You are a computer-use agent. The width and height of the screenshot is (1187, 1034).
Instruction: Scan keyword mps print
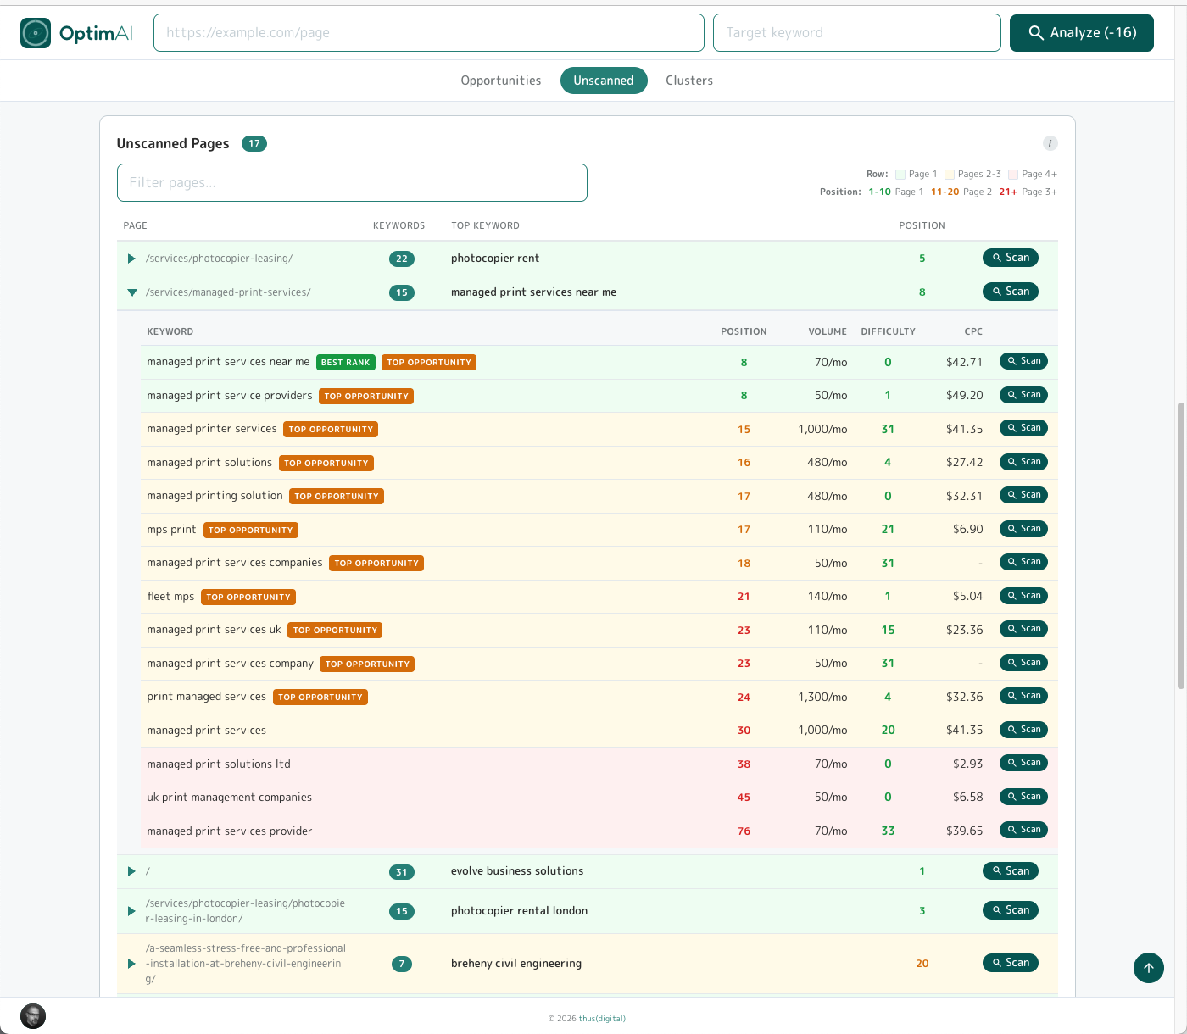pyautogui.click(x=1023, y=529)
